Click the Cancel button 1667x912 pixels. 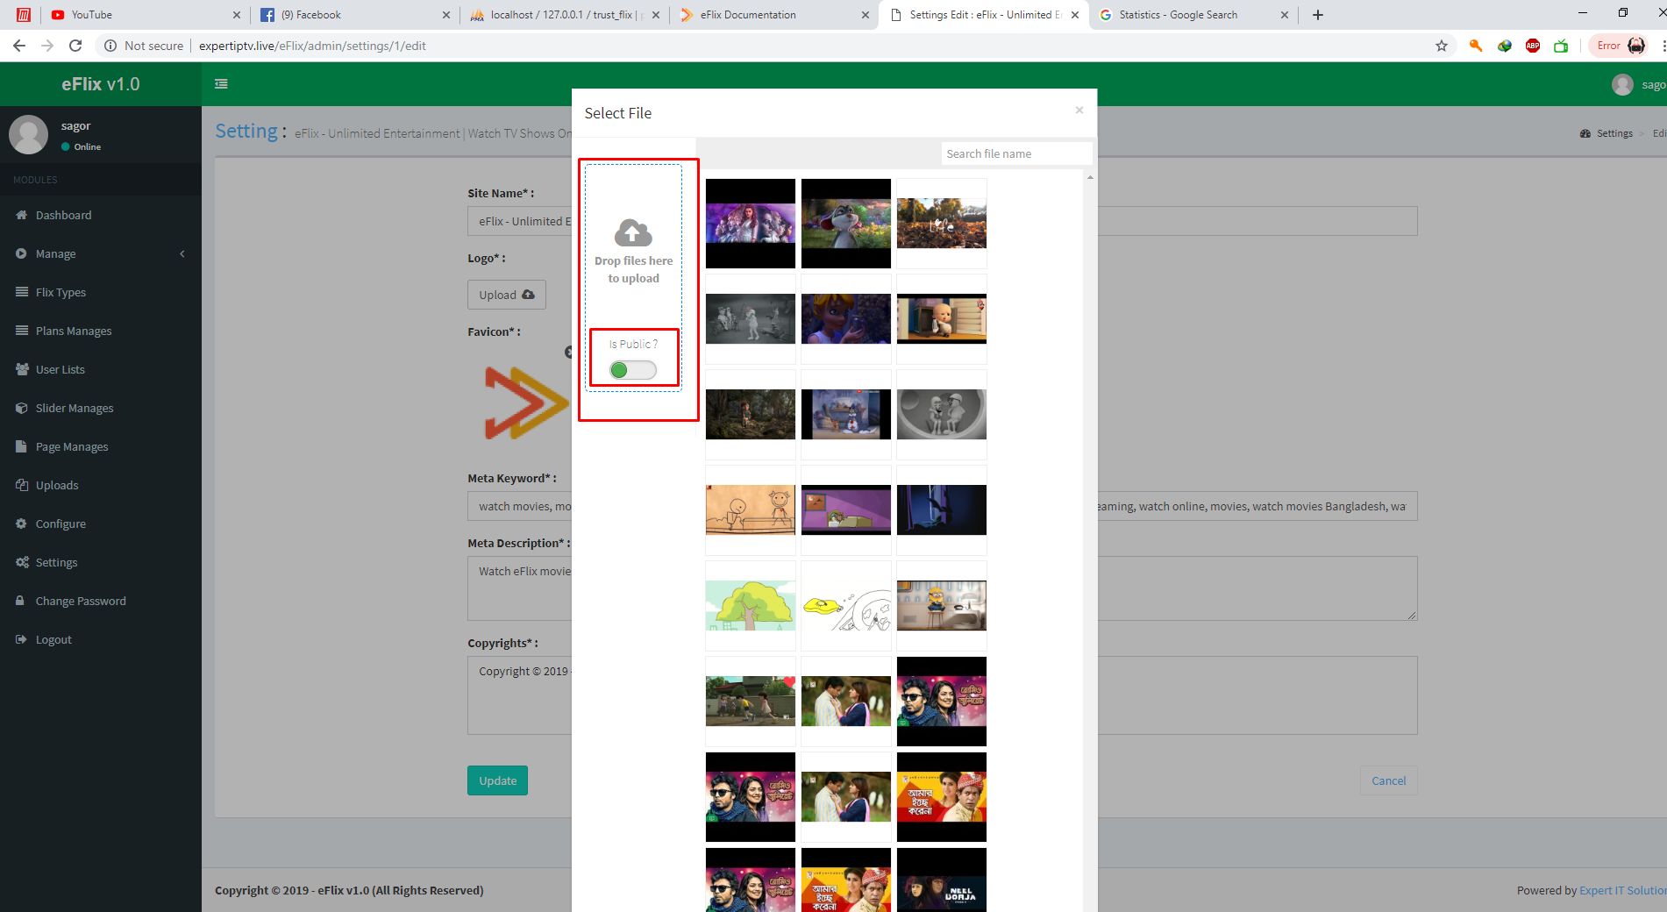[x=1387, y=780]
